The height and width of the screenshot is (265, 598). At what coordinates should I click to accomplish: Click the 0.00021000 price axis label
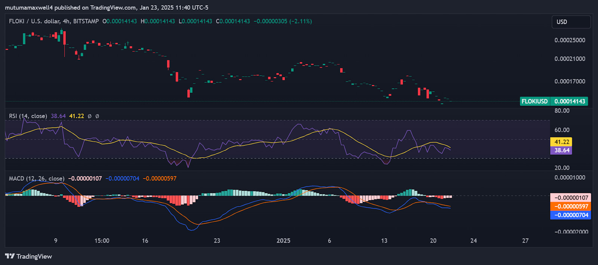pyautogui.click(x=570, y=59)
